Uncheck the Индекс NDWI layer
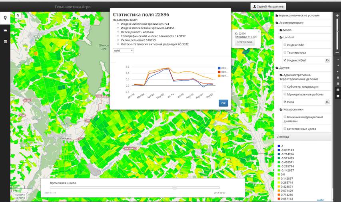The image size is (341, 202). 285,60
